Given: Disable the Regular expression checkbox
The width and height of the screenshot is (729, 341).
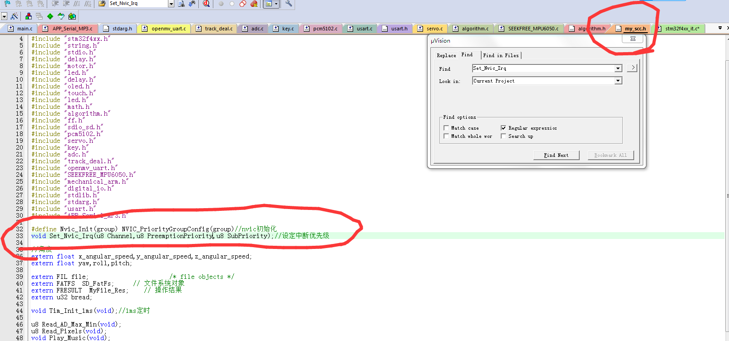Looking at the screenshot, I should 503,128.
